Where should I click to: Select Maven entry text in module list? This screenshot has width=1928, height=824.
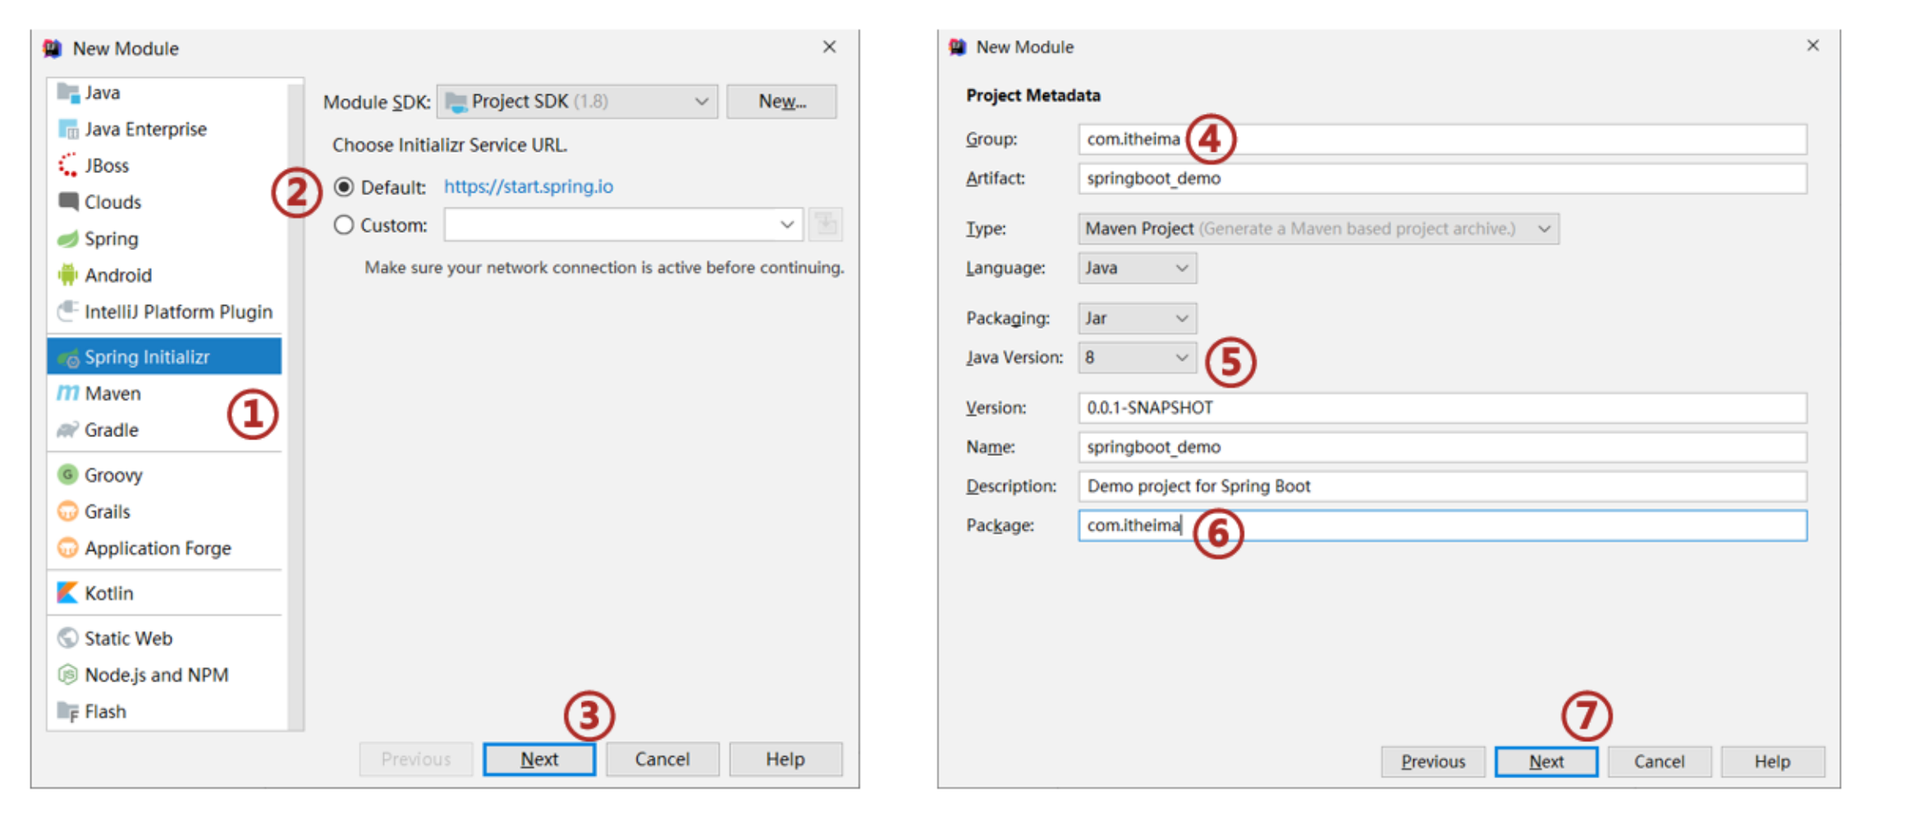coord(112,394)
